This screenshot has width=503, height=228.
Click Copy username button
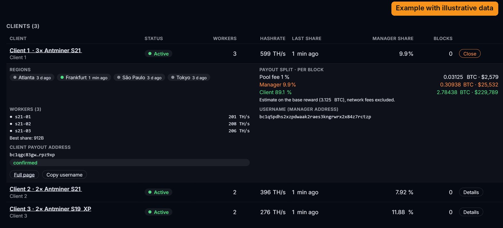64,175
